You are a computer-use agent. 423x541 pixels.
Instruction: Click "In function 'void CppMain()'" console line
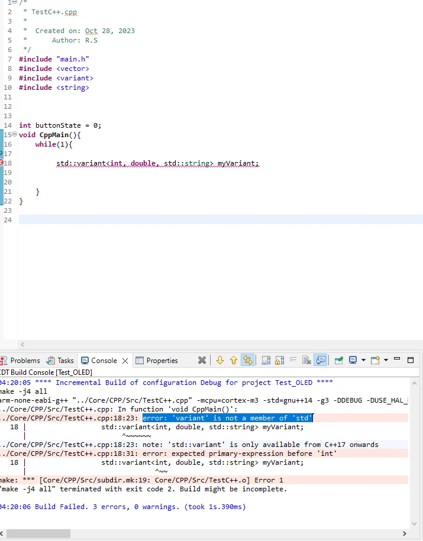[119, 409]
